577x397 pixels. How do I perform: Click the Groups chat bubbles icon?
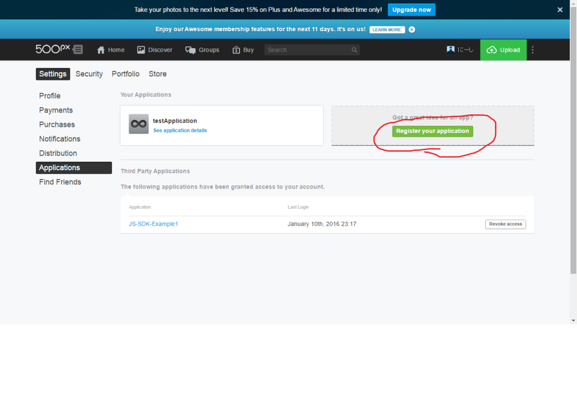tap(190, 50)
